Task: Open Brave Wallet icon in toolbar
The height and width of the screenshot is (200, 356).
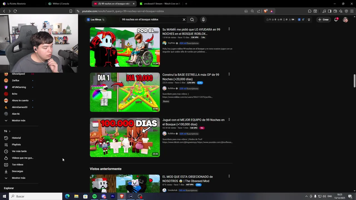Action: point(335,11)
